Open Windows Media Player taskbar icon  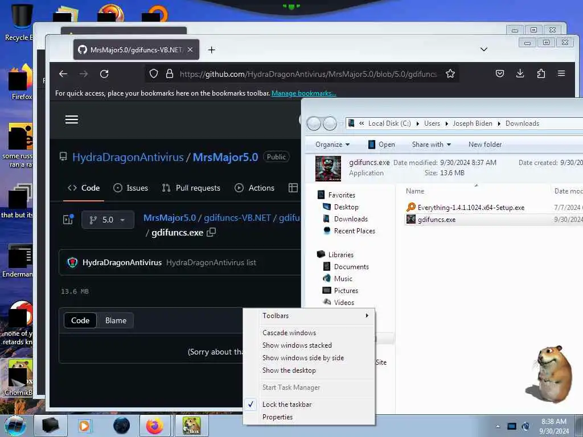[x=84, y=426]
